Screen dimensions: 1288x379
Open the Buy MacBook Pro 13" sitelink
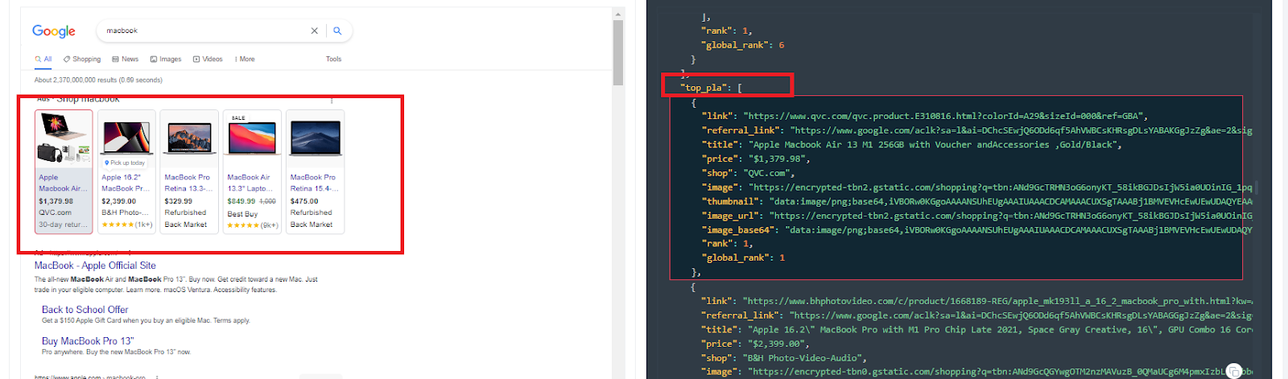click(88, 341)
